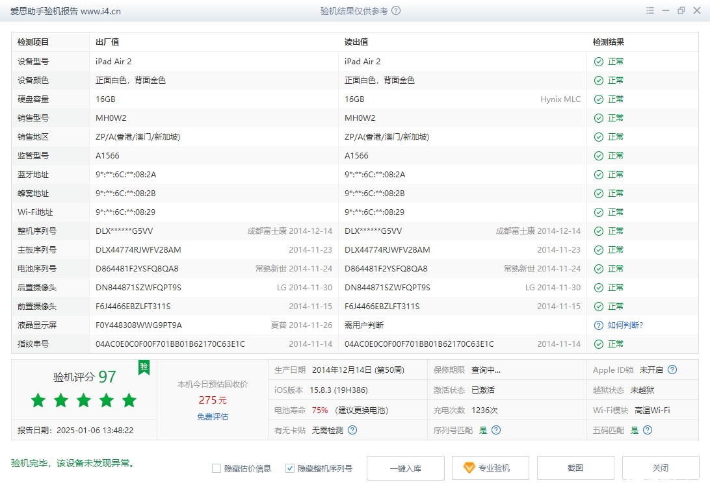
Task: Click the check icon in 监管型号 row
Action: [x=599, y=155]
